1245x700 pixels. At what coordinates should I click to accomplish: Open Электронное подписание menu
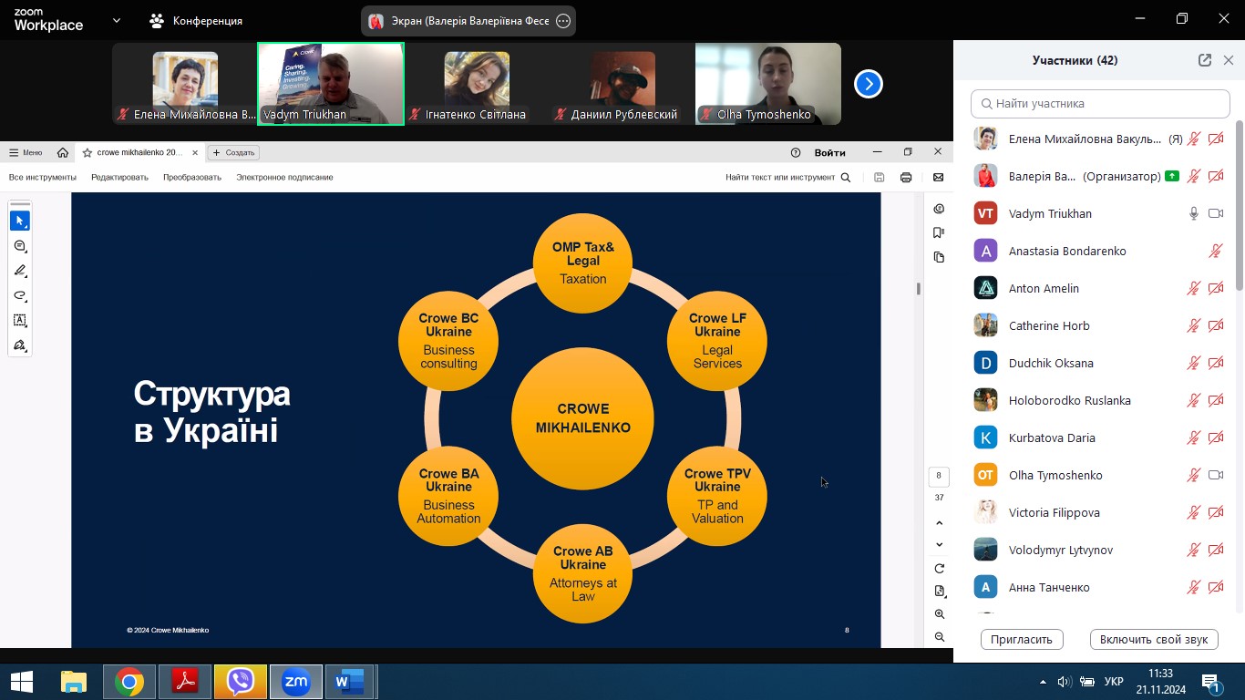284,178
